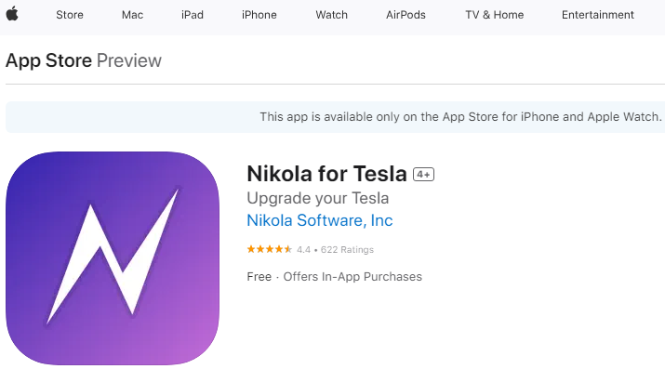This screenshot has width=665, height=369.
Task: Click the Upgrade your Tesla subtitle
Action: tap(318, 198)
